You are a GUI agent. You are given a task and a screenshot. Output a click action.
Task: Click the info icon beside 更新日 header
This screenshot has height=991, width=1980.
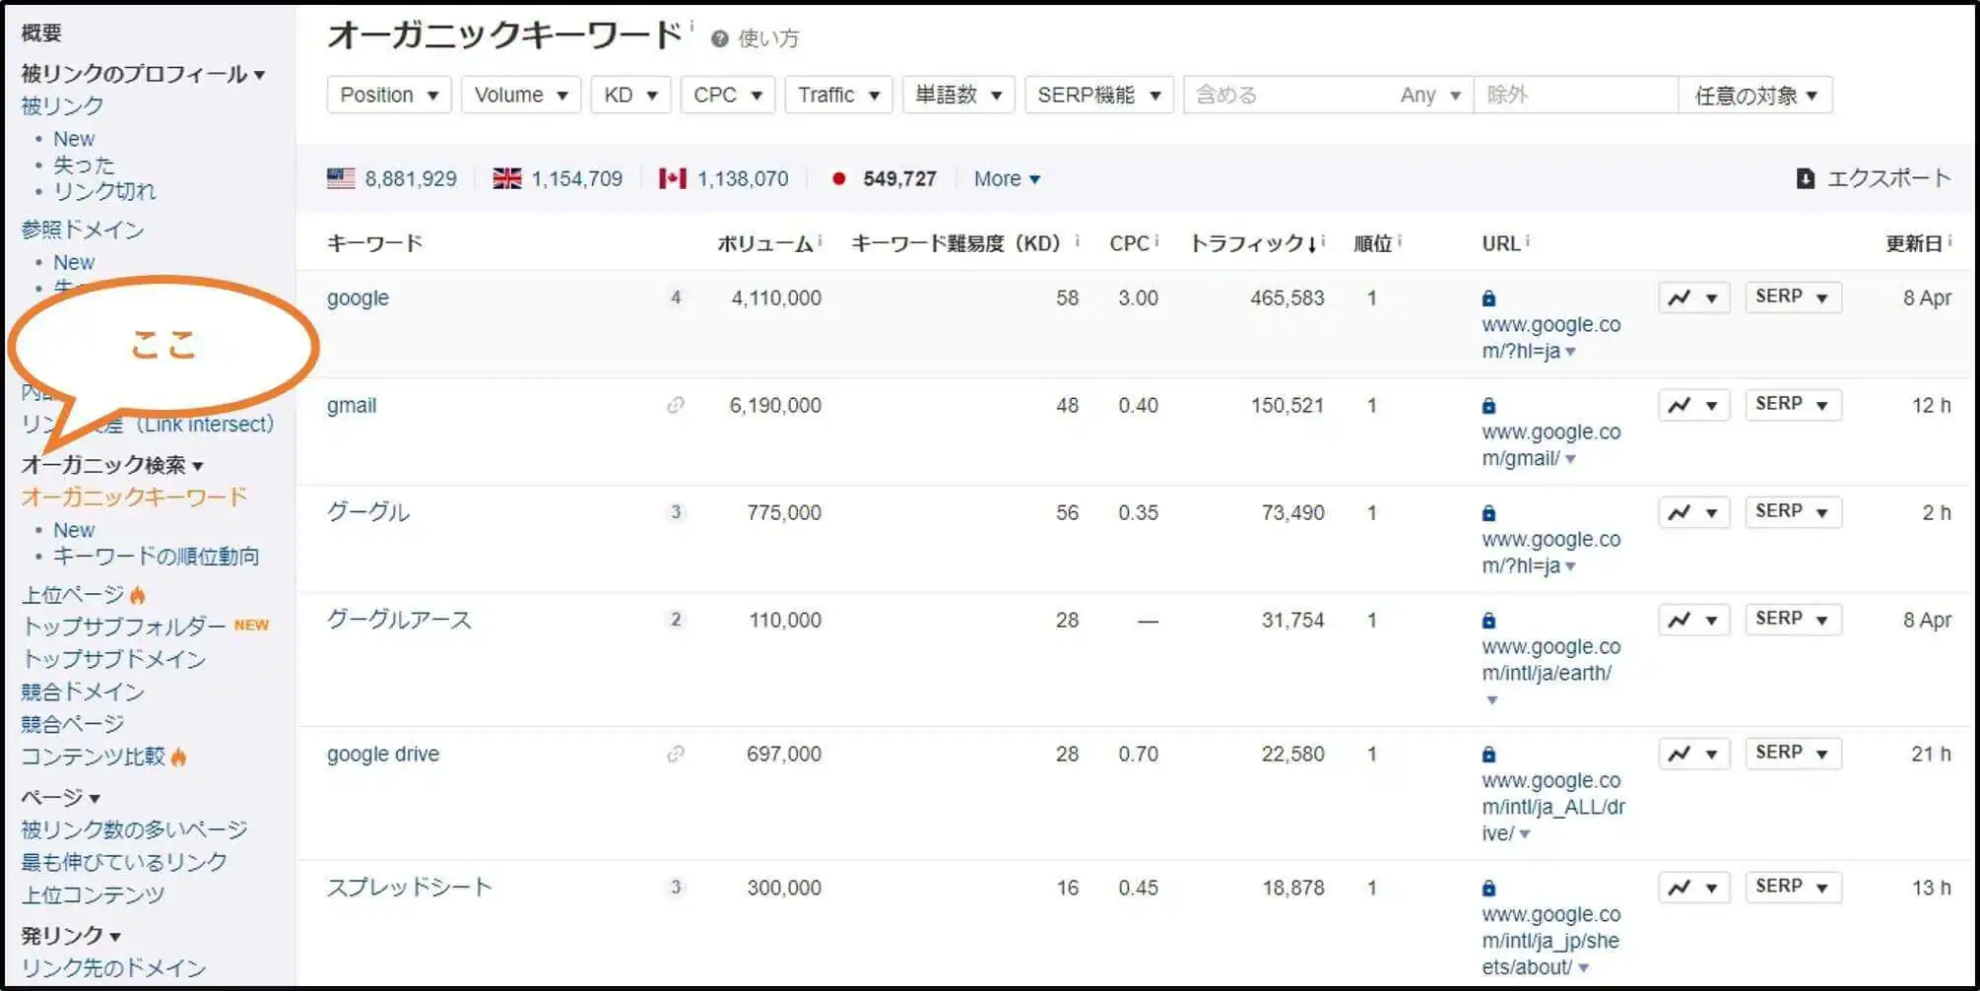point(1949,239)
